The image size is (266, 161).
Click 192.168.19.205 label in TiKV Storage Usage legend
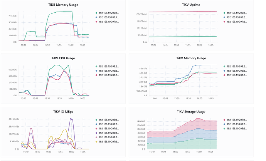[237, 129]
